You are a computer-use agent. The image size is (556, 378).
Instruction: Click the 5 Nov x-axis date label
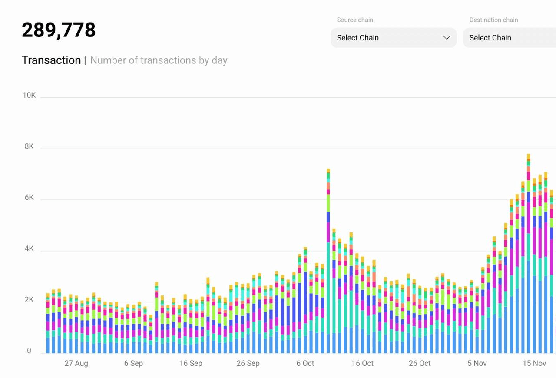pyautogui.click(x=477, y=363)
